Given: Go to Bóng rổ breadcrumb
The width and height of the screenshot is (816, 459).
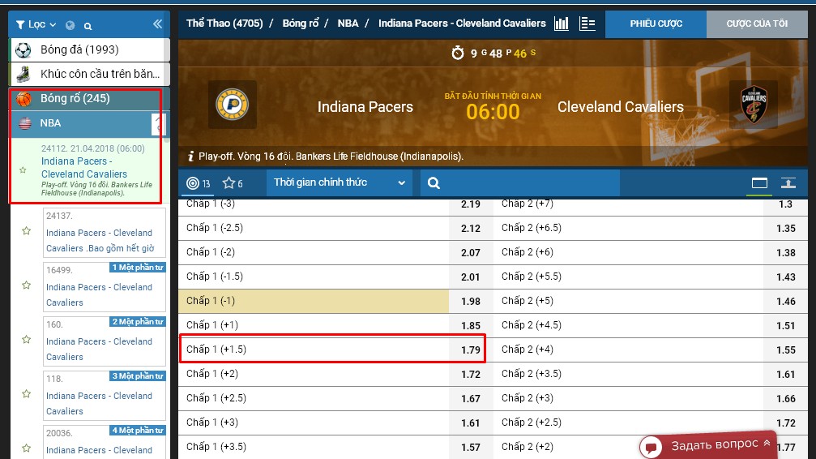Looking at the screenshot, I should coord(301,24).
